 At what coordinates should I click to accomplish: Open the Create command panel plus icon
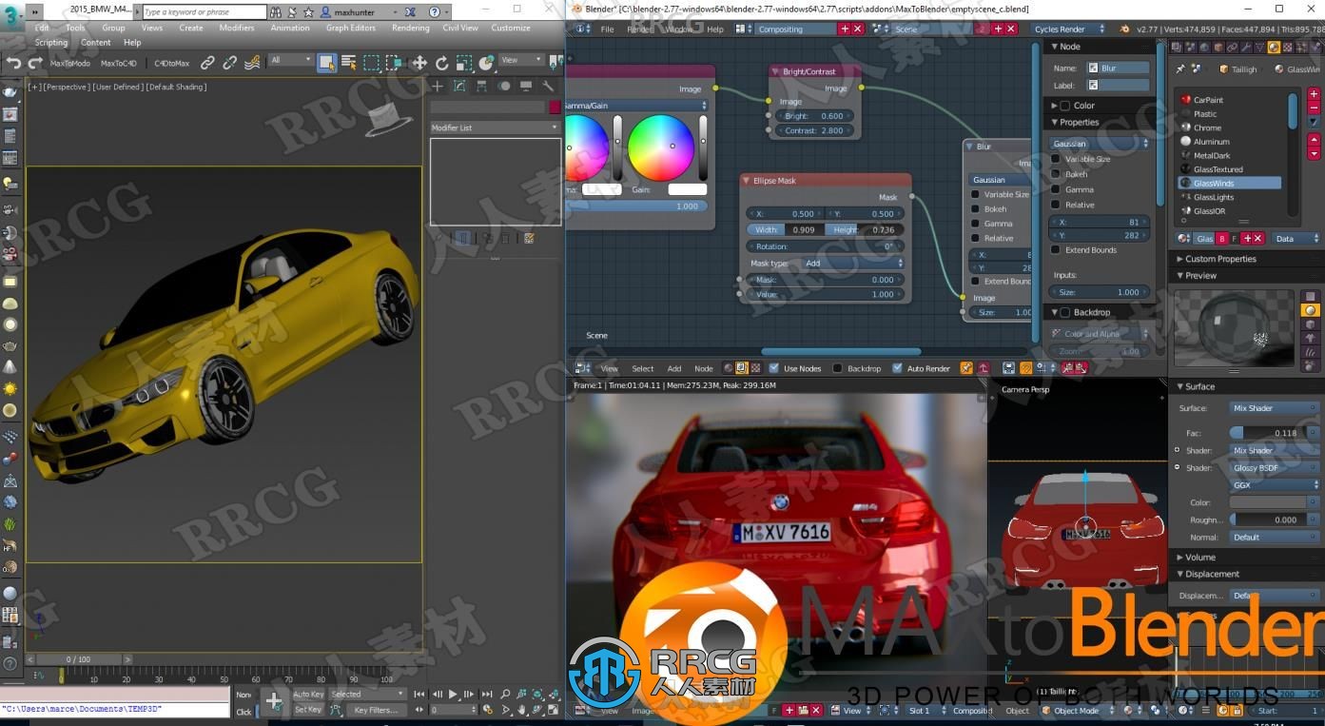tap(438, 87)
